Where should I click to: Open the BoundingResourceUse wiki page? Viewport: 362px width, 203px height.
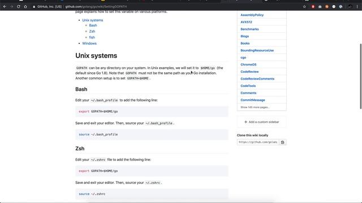(x=257, y=50)
